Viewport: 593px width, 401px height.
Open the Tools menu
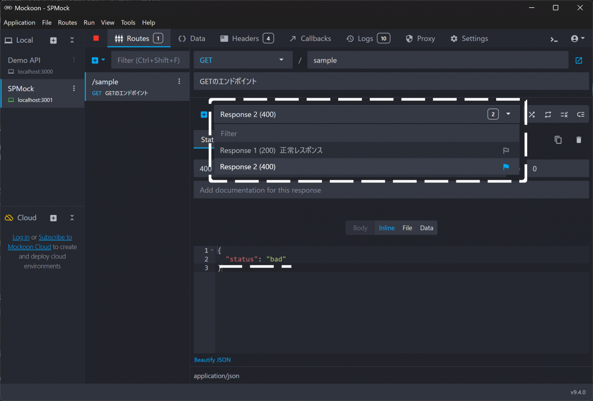[128, 23]
